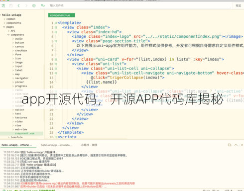Open the text folder in tree
This screenshot has height=191, width=244.
pyautogui.click(x=18, y=114)
